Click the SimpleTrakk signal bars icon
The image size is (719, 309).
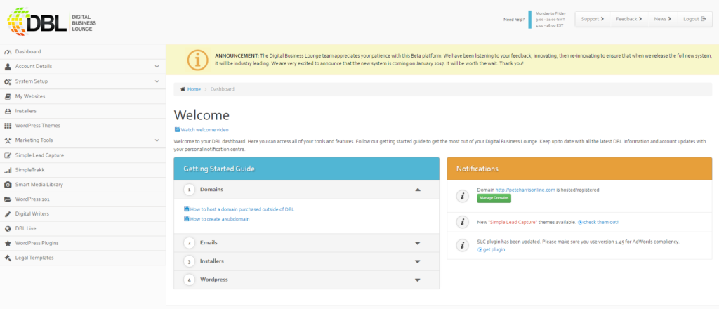click(x=8, y=170)
